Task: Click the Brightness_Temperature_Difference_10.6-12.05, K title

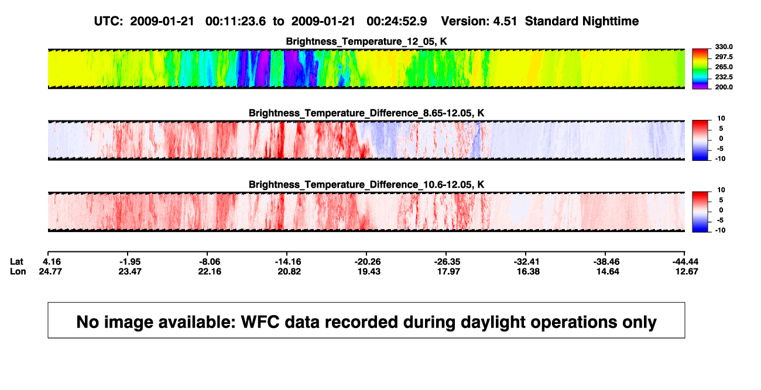Action: click(x=366, y=185)
